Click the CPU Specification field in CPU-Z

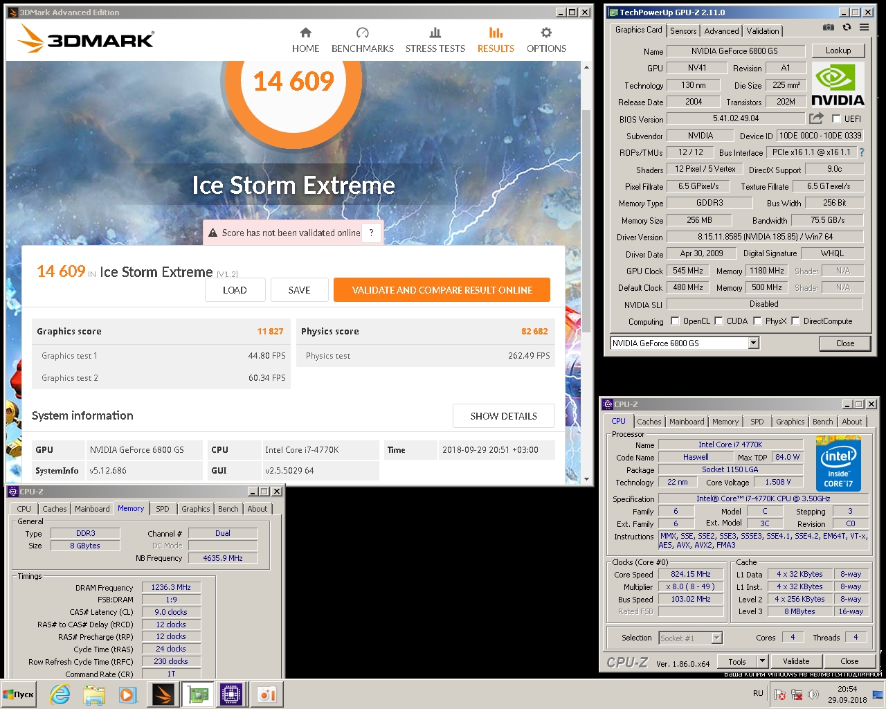pyautogui.click(x=763, y=499)
